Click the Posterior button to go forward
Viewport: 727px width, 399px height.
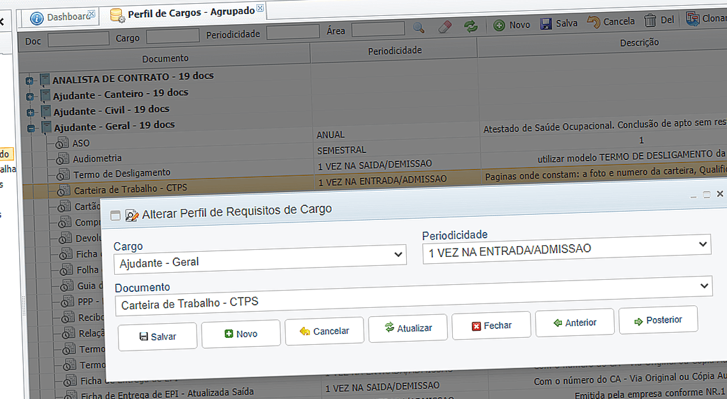[x=658, y=320]
